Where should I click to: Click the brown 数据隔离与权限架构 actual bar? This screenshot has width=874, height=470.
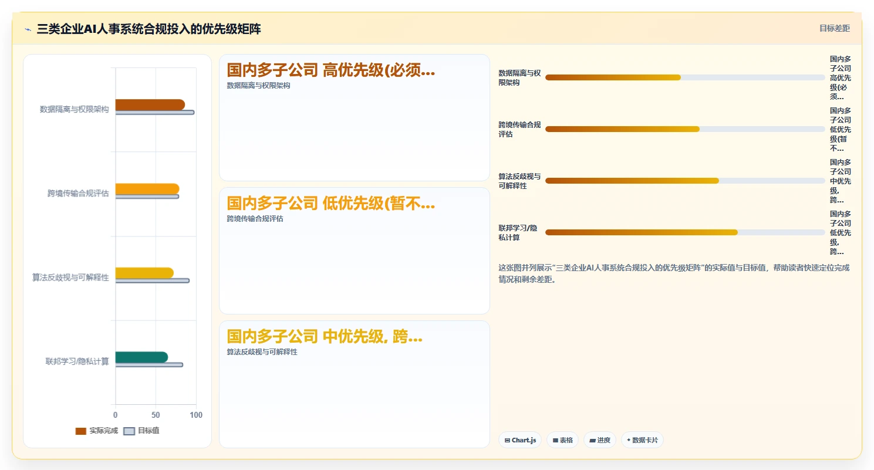pyautogui.click(x=150, y=105)
